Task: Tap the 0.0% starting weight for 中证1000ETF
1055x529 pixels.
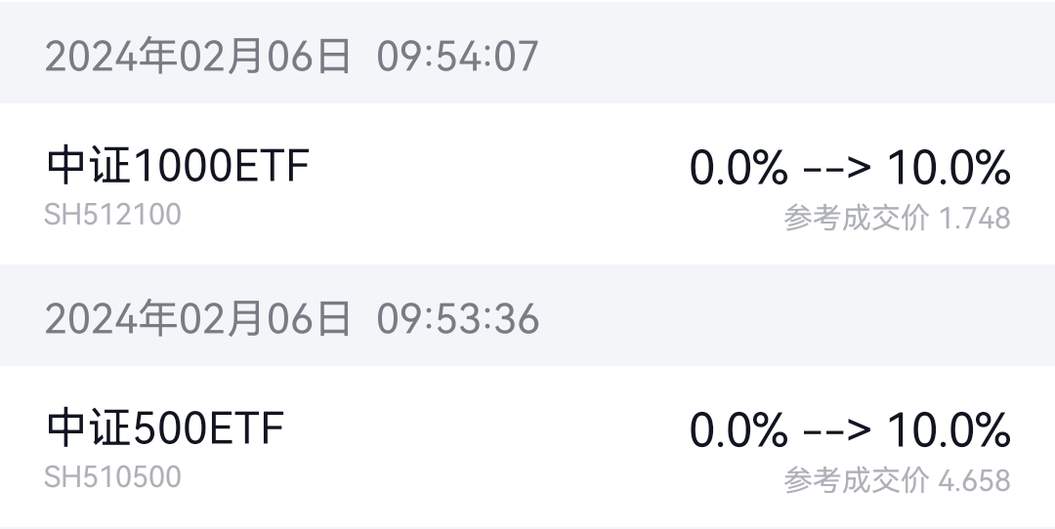Action: pos(738,168)
